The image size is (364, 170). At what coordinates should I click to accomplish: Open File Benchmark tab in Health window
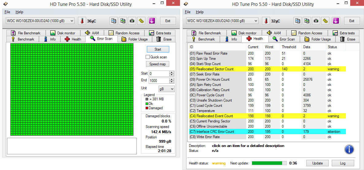click(x=206, y=33)
